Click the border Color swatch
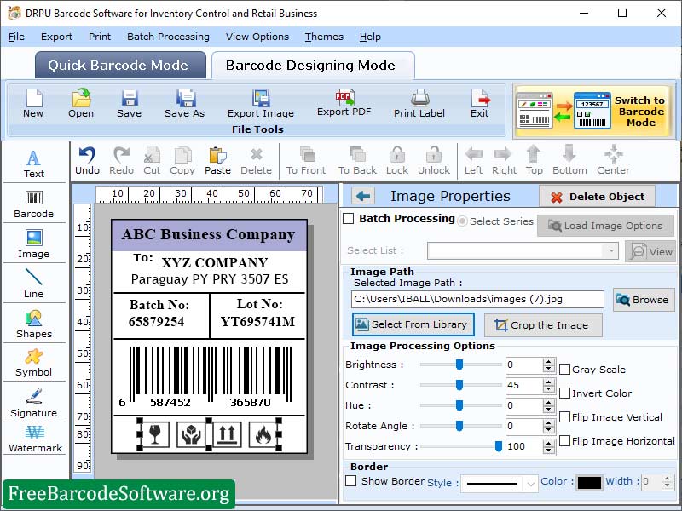The height and width of the screenshot is (511, 682). (x=589, y=482)
